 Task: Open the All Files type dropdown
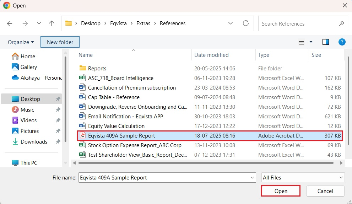pyautogui.click(x=303, y=177)
